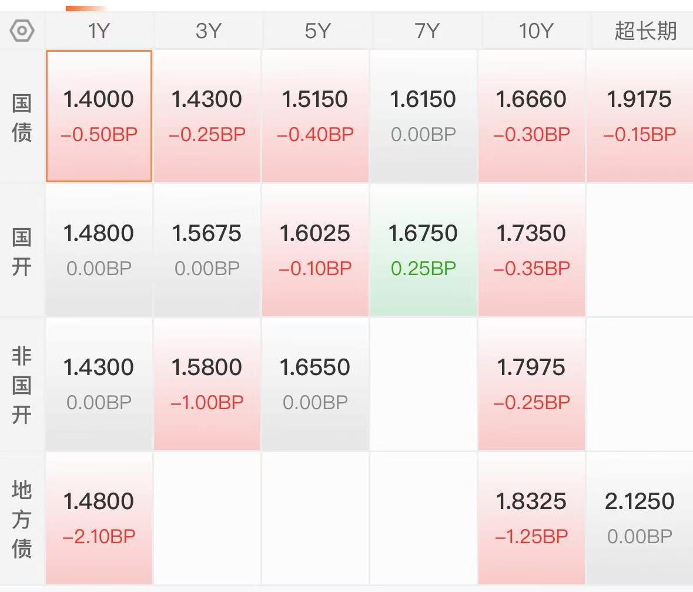Select the 1Y column header
The width and height of the screenshot is (693, 592).
tap(99, 31)
